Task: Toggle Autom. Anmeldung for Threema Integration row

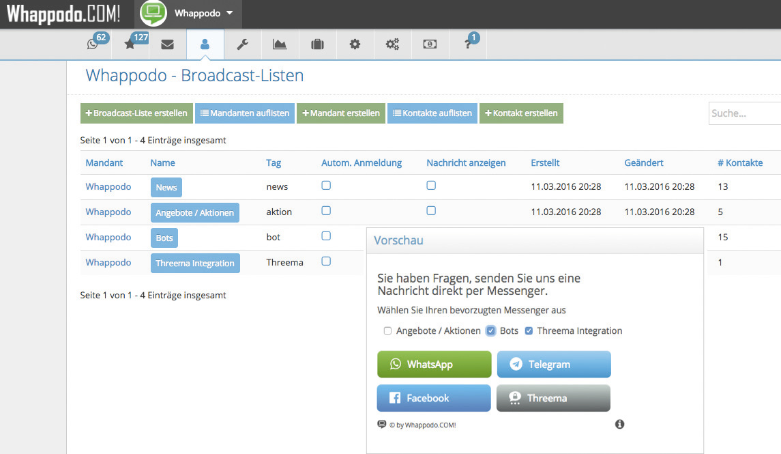Action: tap(326, 261)
